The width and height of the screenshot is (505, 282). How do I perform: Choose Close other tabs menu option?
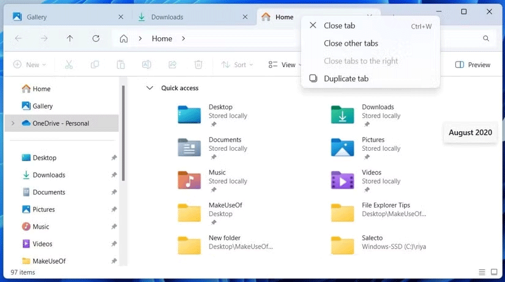(x=351, y=43)
